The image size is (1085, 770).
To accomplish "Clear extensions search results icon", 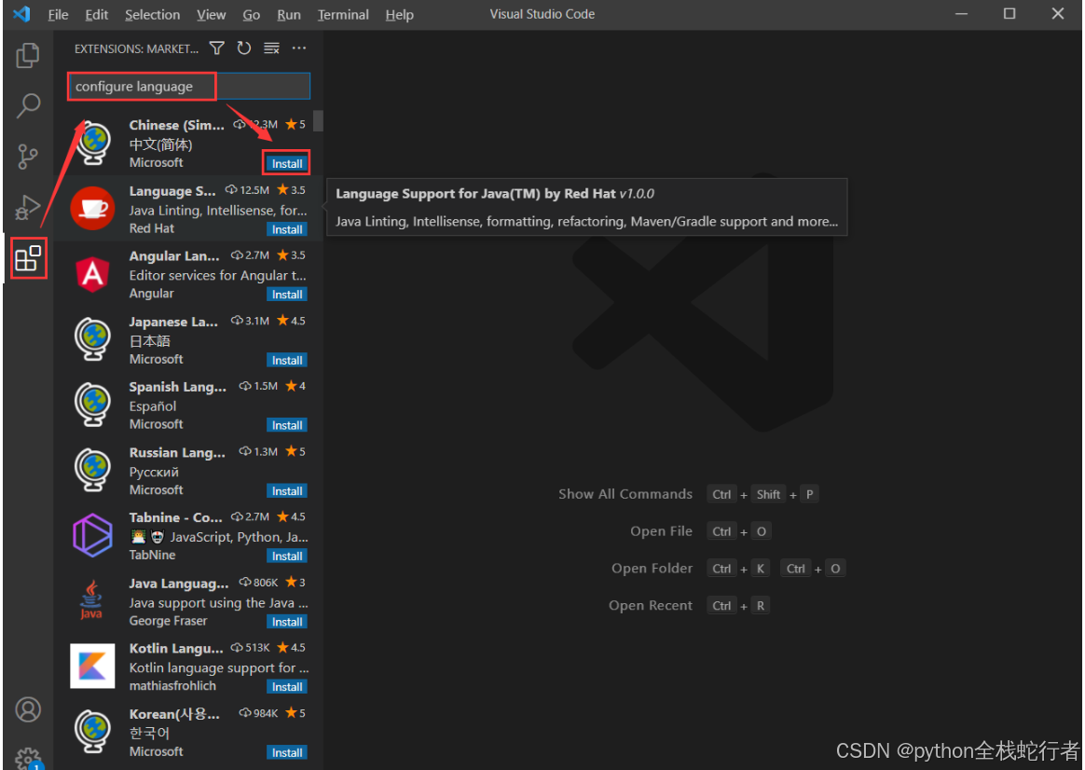I will click(x=271, y=48).
